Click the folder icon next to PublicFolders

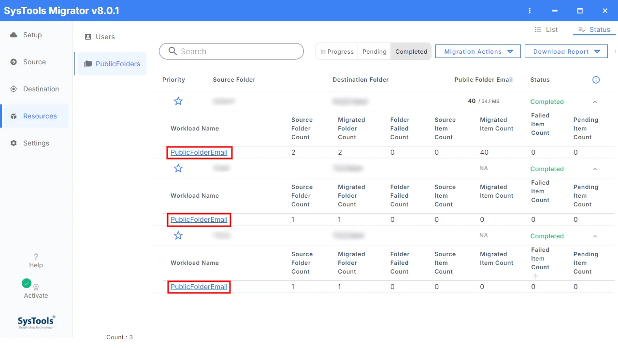coord(88,64)
